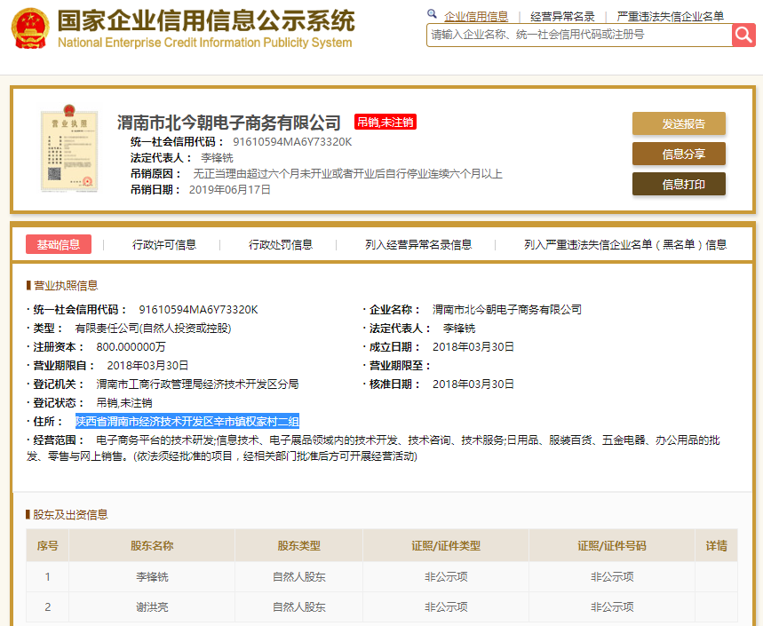Click the 详情 cell for 谢洪亮
Viewport: 763px width, 626px height.
pyautogui.click(x=716, y=607)
